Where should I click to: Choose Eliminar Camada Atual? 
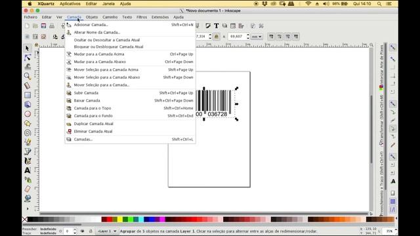[x=130, y=131]
